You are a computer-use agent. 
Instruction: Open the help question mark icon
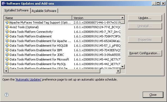coord(7,95)
